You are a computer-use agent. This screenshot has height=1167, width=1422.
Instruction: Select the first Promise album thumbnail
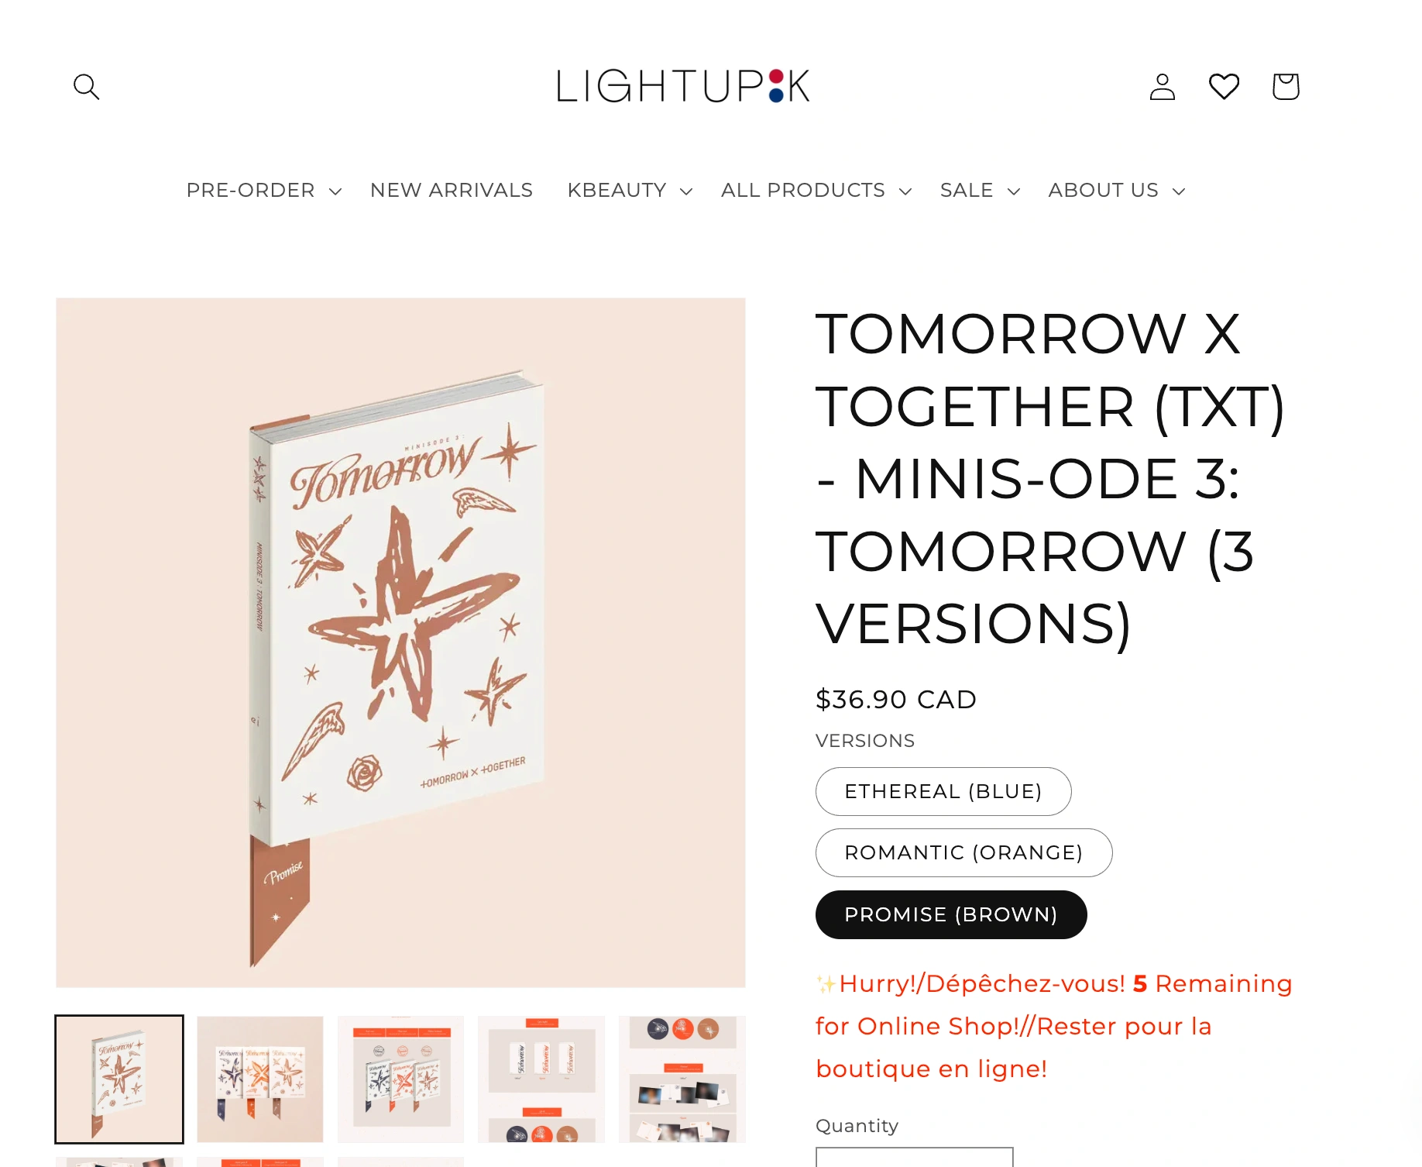click(x=119, y=1079)
